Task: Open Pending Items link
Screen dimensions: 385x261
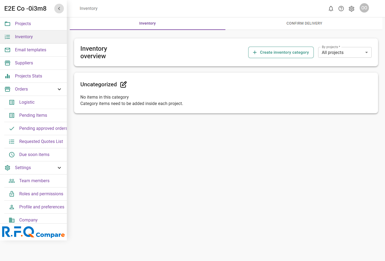Action: point(36,115)
